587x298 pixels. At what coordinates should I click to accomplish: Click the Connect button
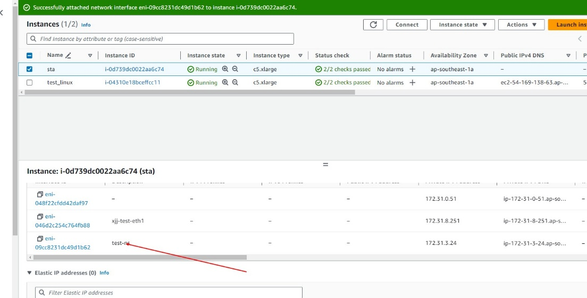coord(407,25)
